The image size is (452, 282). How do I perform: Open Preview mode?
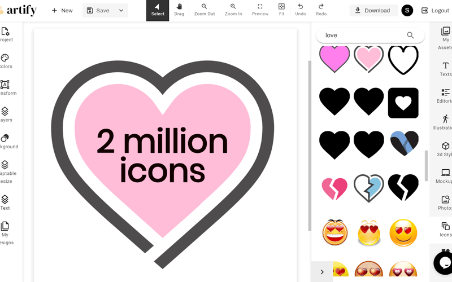coord(260,10)
